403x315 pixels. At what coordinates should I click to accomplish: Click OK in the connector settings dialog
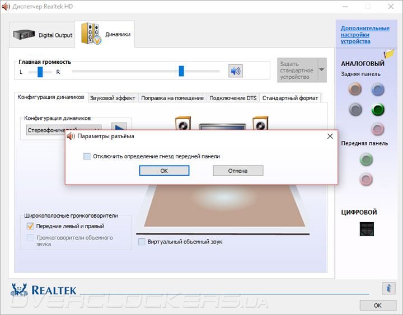pyautogui.click(x=164, y=171)
